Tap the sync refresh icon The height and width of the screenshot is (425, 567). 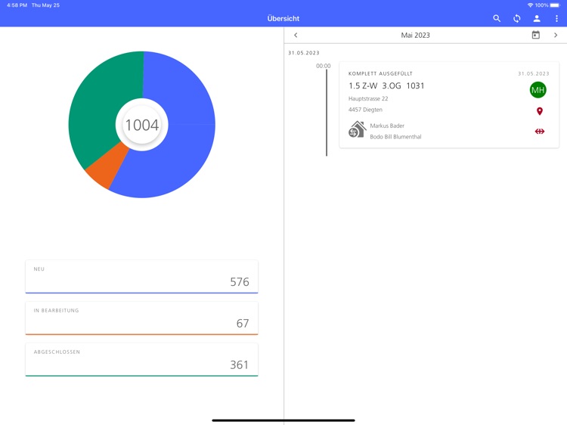517,18
